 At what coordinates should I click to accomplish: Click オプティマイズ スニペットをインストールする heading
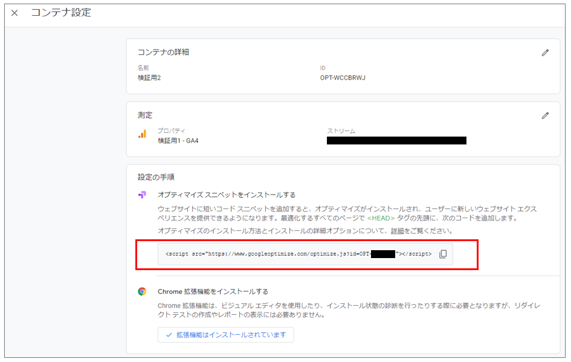pos(227,195)
